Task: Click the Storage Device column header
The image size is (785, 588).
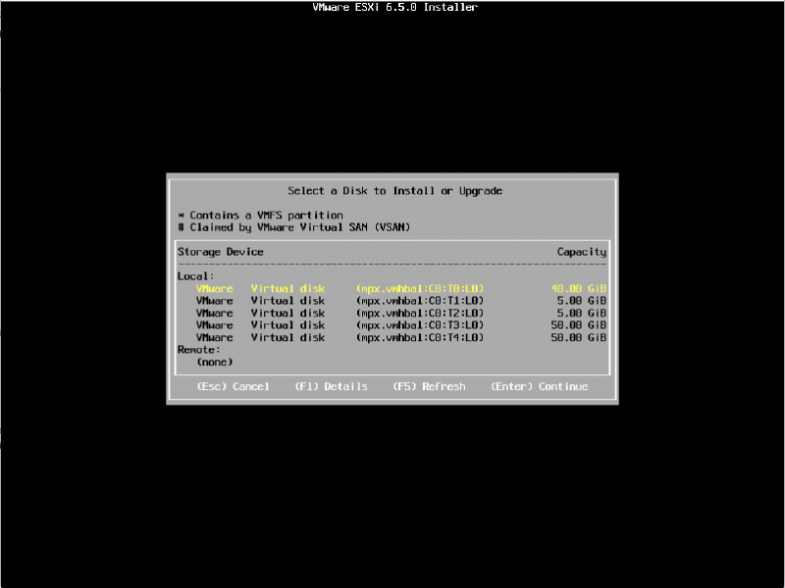Action: 220,252
